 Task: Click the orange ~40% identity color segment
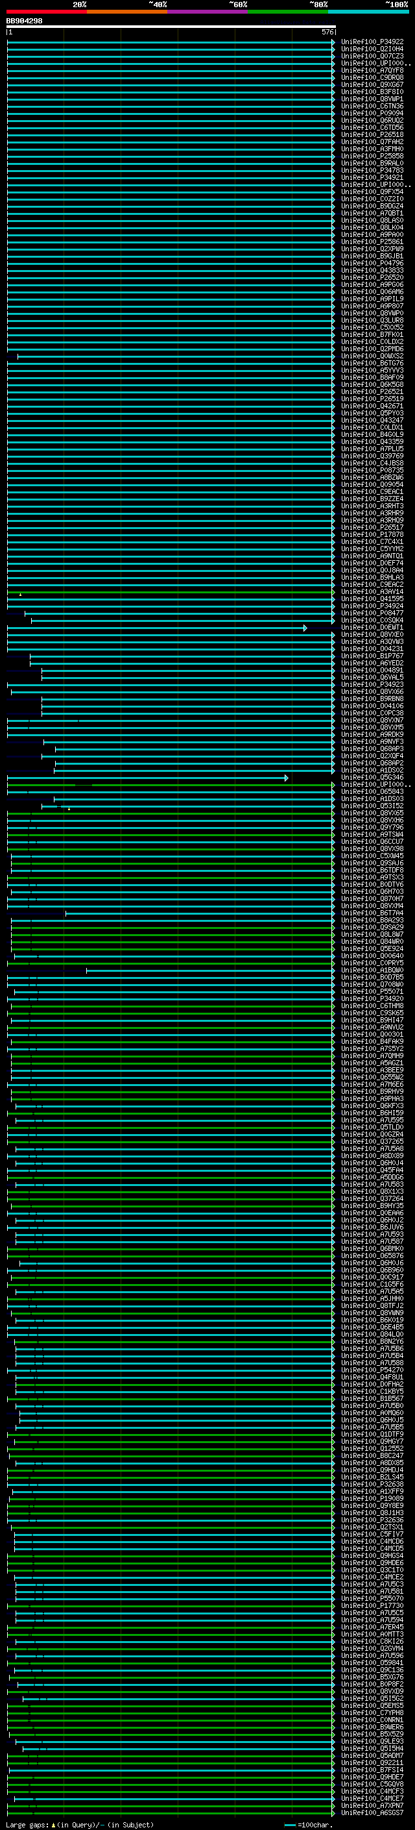(x=127, y=12)
